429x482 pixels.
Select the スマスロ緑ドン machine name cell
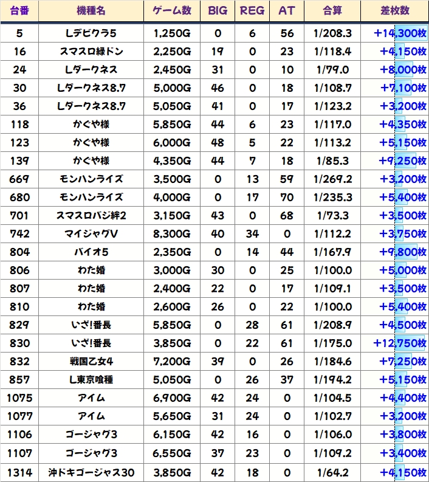point(91,51)
